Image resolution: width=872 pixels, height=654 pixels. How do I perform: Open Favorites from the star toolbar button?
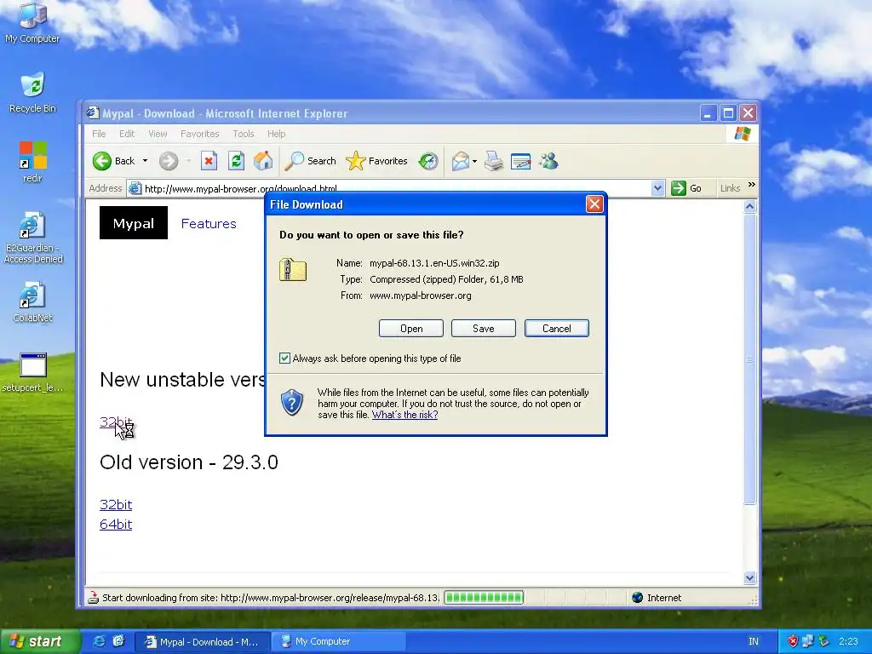pos(377,161)
